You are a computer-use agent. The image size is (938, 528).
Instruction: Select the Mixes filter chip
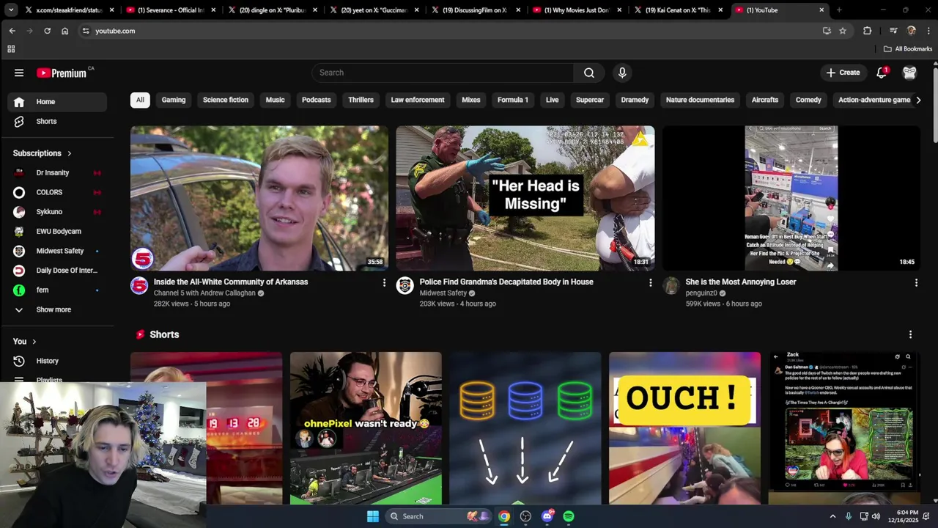click(x=471, y=100)
